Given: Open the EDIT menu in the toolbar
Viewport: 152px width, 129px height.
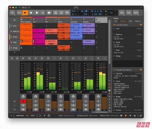Looking at the screenshot, I should (x=129, y=13).
